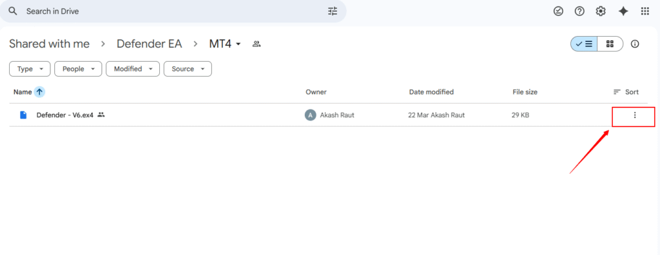The height and width of the screenshot is (255, 660).
Task: Open the Settings gear icon
Action: (x=601, y=12)
